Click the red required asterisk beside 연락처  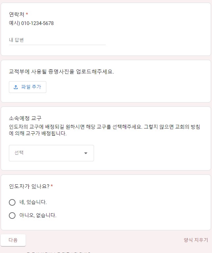click(27, 14)
